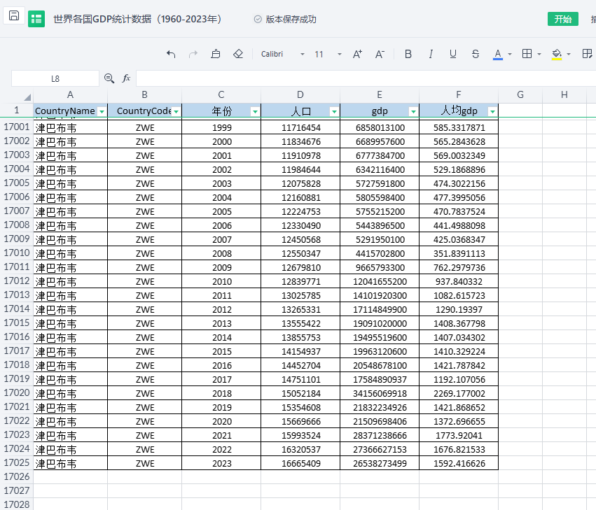Open font color dropdown arrow
596x510 pixels.
click(510, 55)
